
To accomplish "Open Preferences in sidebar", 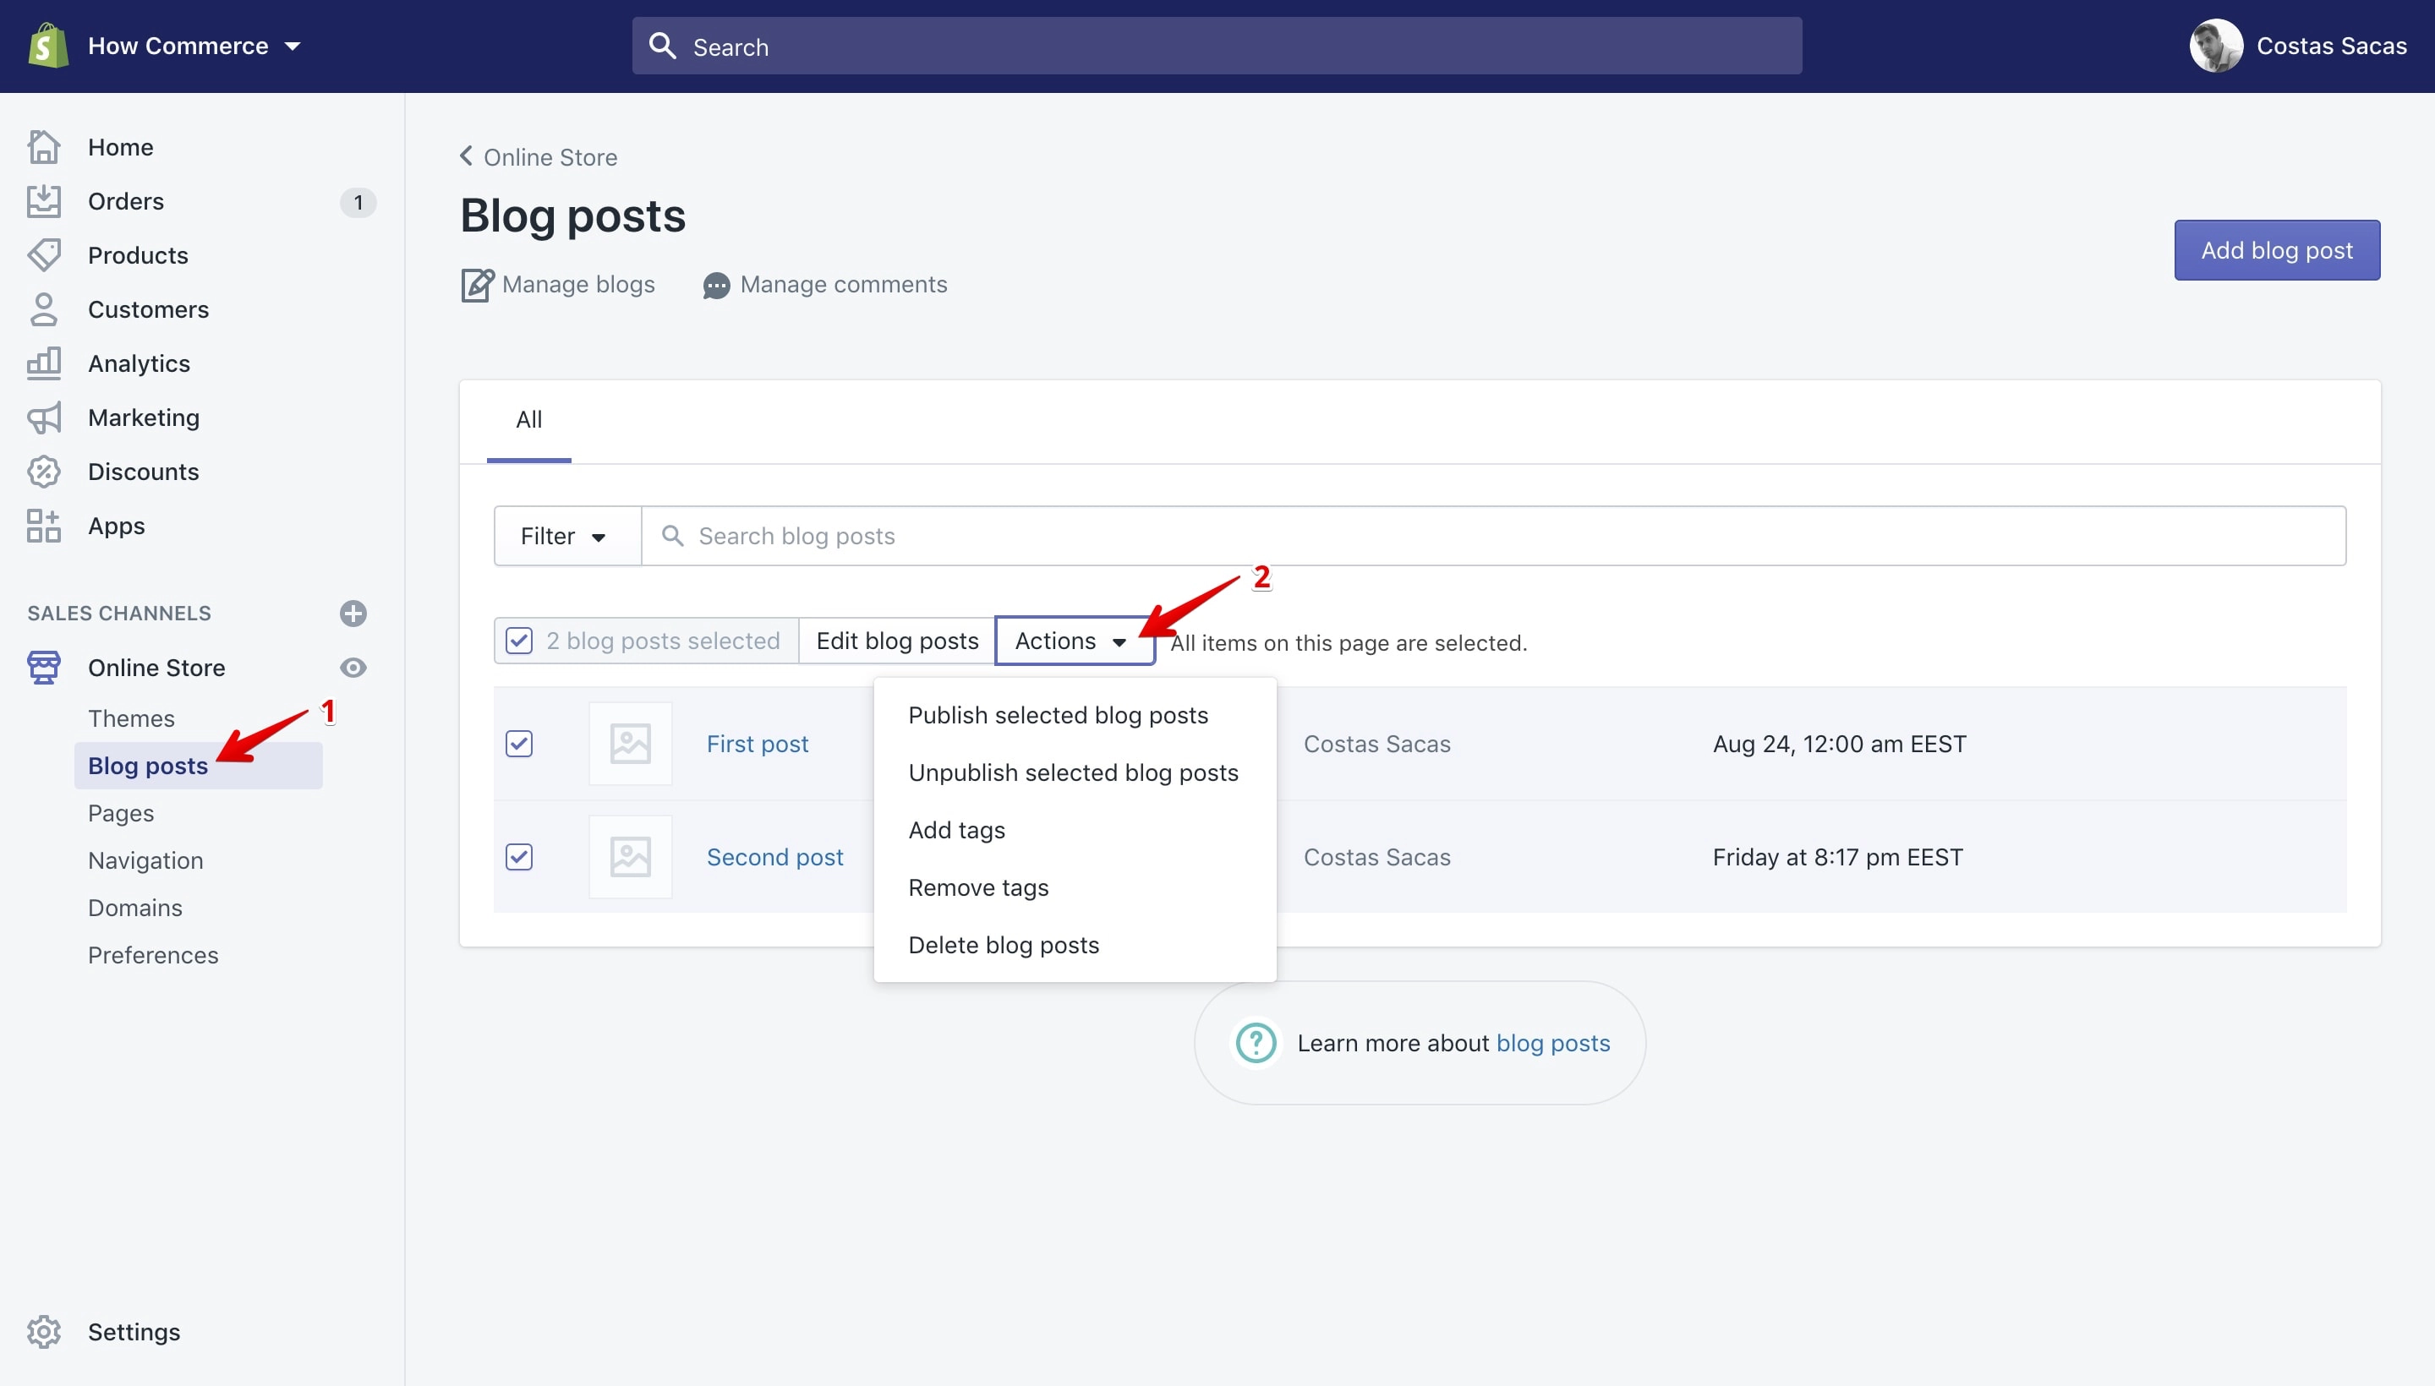I will (x=153, y=955).
